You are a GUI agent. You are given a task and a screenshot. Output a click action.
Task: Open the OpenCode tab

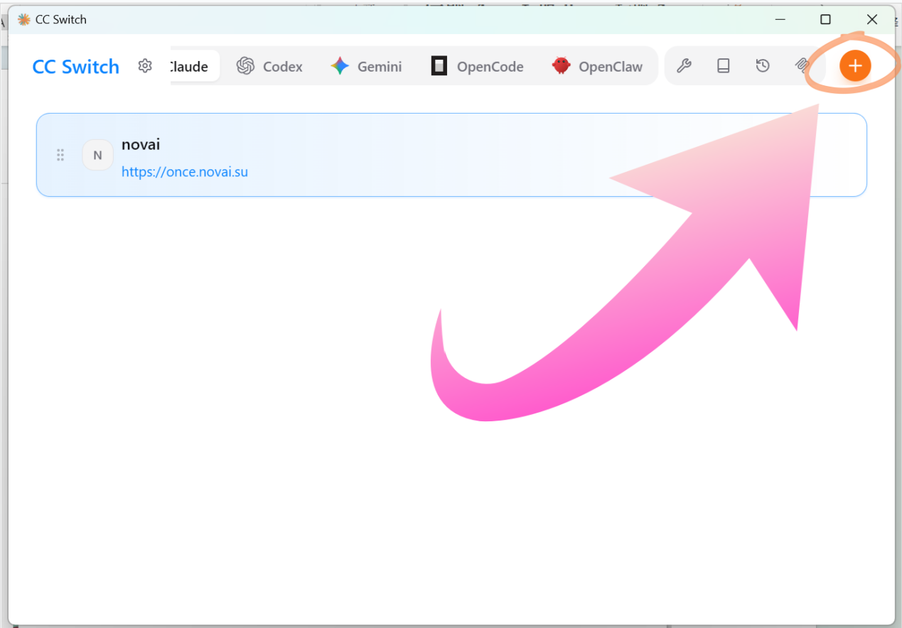click(477, 67)
